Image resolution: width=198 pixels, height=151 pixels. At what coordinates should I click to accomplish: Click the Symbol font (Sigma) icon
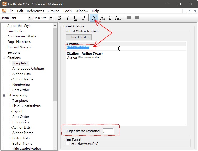(110, 18)
